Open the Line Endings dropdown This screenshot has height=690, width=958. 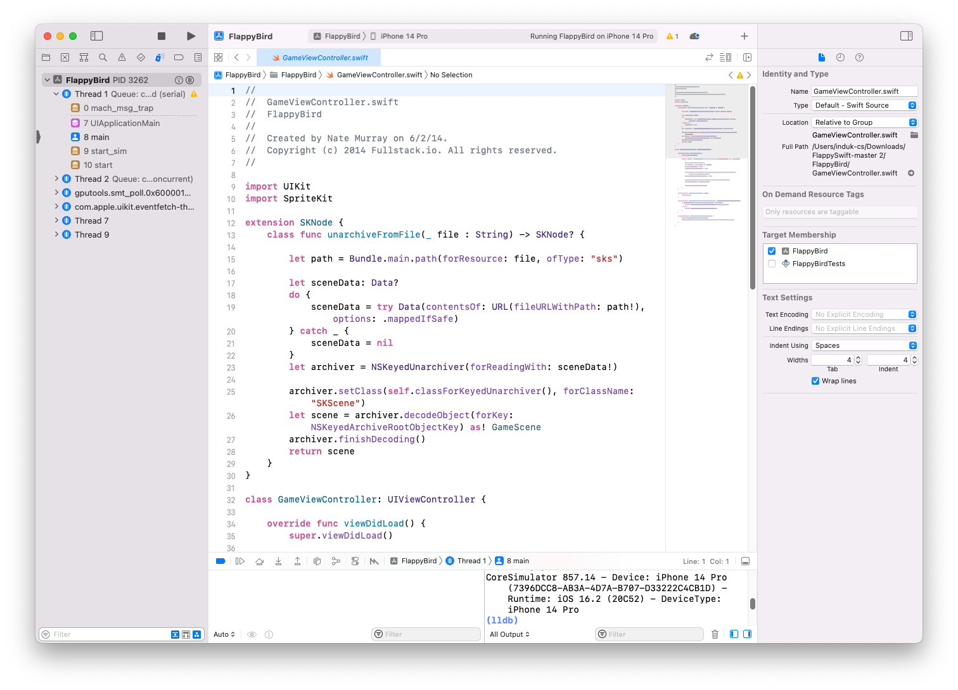pos(864,328)
